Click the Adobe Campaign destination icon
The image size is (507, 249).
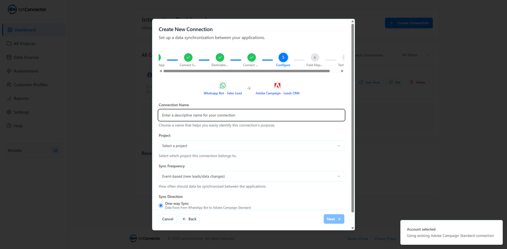tap(277, 86)
